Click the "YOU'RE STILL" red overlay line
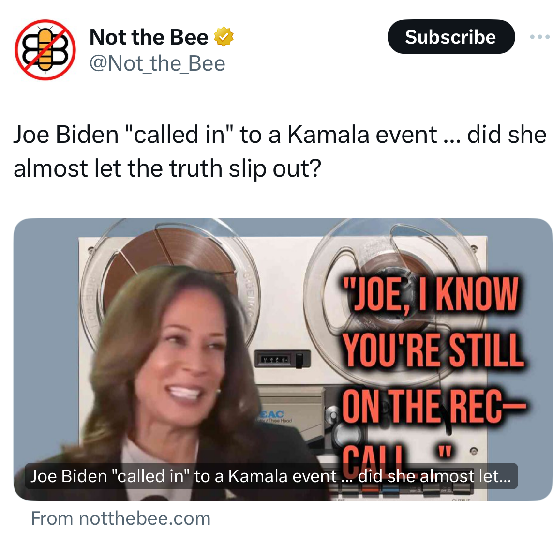 (x=433, y=349)
